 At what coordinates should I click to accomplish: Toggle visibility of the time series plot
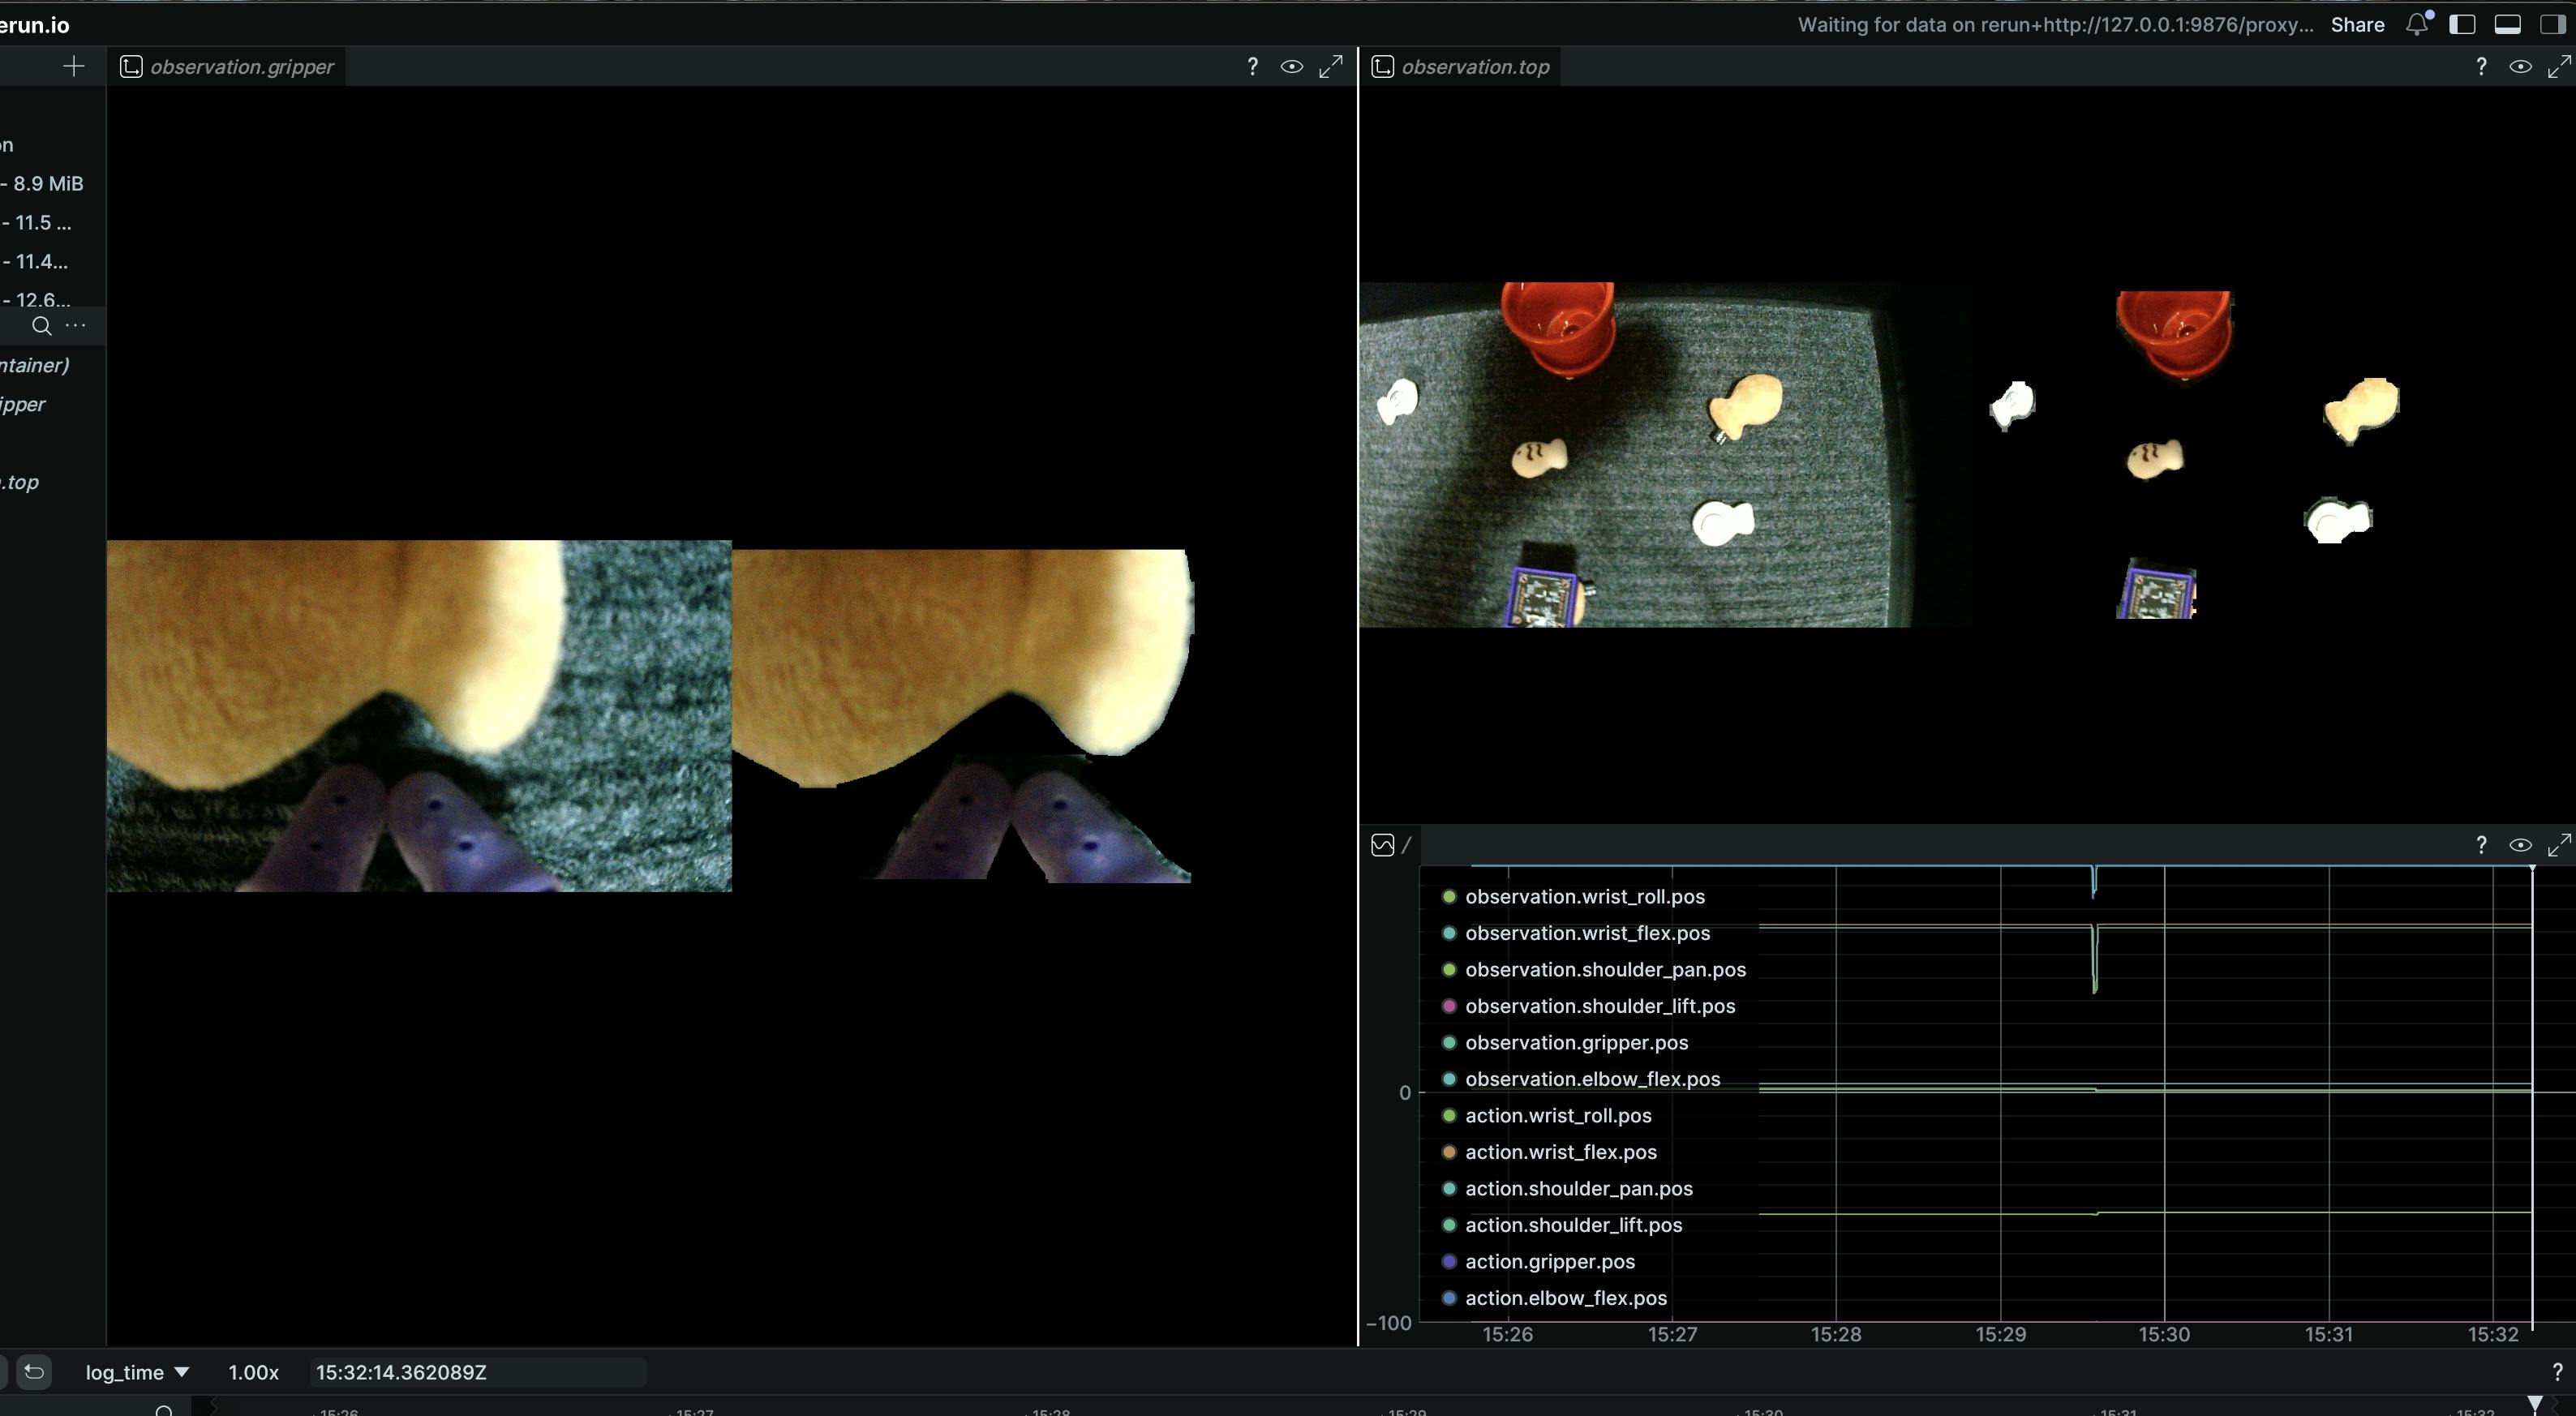pyautogui.click(x=2520, y=845)
